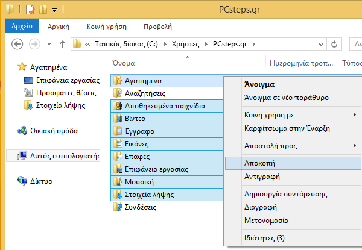Click the Μουσική folder icon
The width and height of the screenshot is (362, 250).
pyautogui.click(x=118, y=182)
